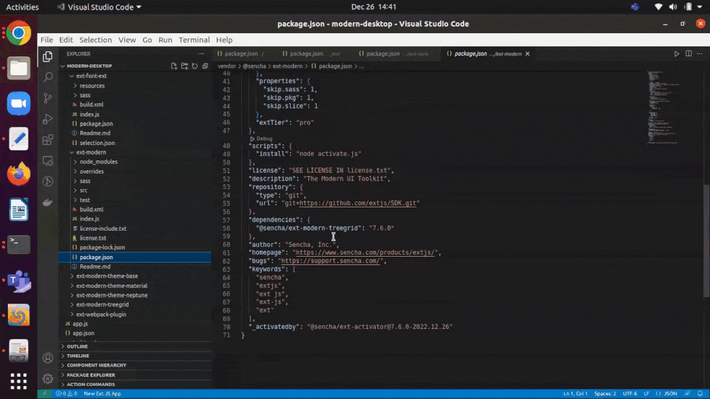Split the editor to the right
This screenshot has height=399, width=710.
click(689, 54)
